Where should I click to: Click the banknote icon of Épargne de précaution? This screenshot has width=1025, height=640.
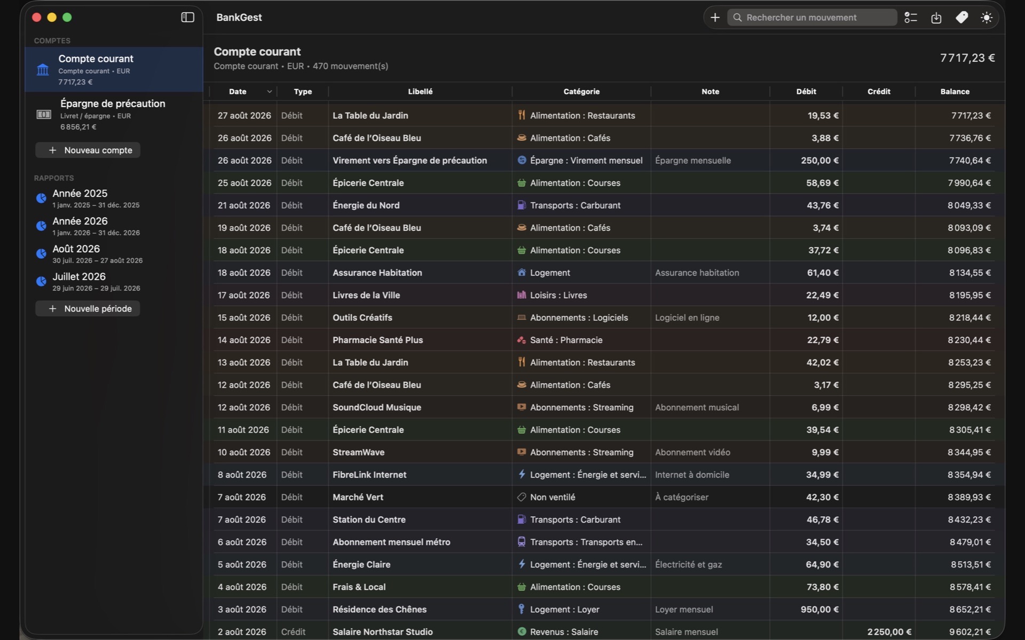44,114
